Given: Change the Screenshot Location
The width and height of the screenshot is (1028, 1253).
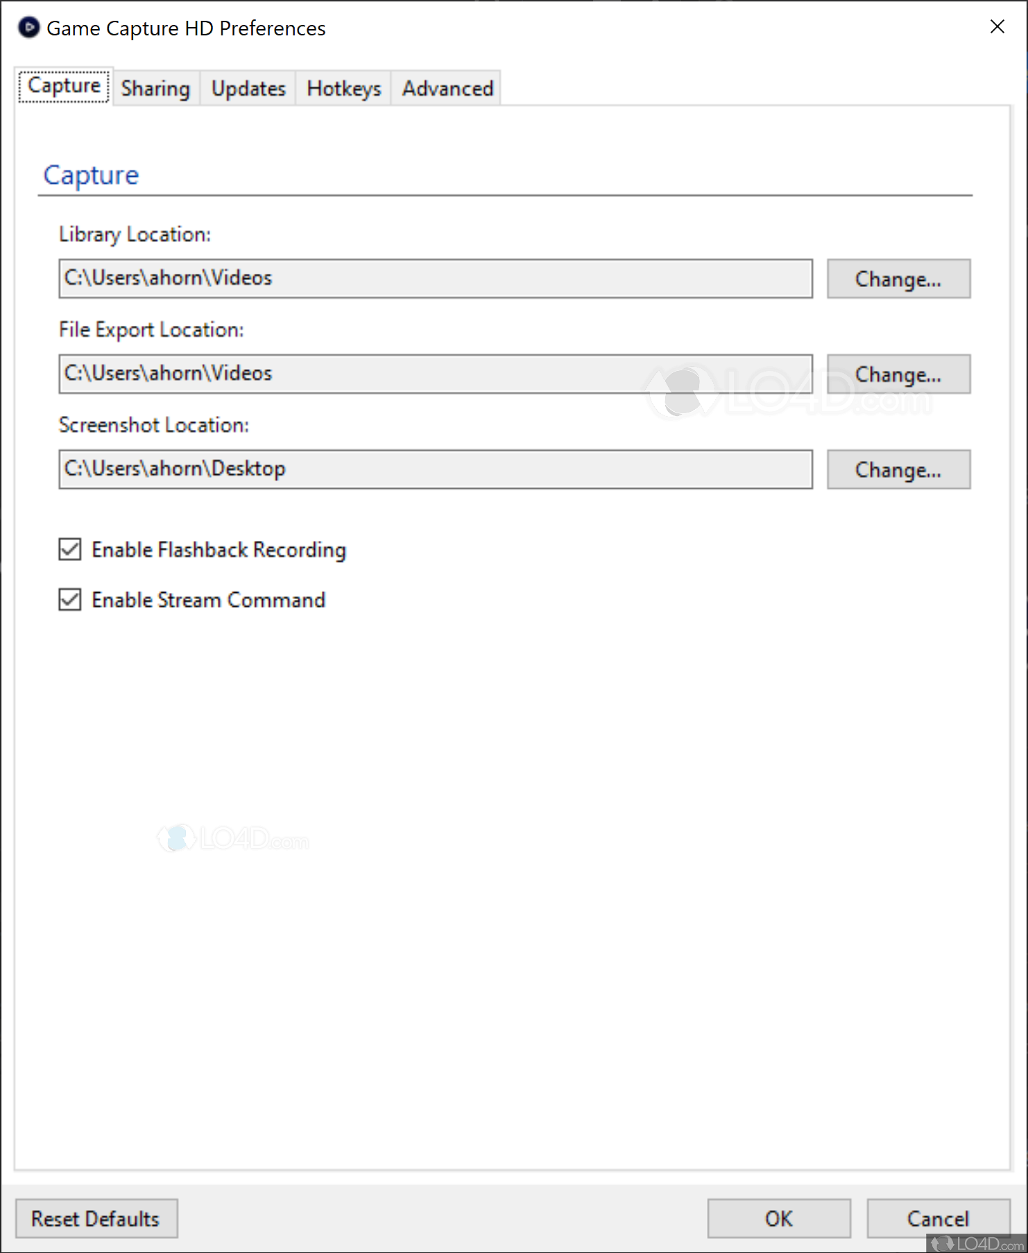Looking at the screenshot, I should (x=898, y=469).
